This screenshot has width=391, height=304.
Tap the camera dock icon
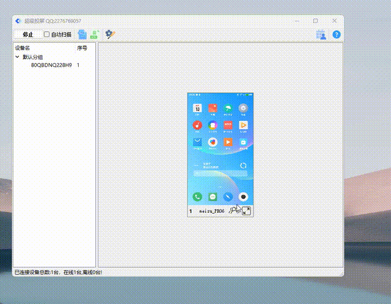(x=243, y=197)
